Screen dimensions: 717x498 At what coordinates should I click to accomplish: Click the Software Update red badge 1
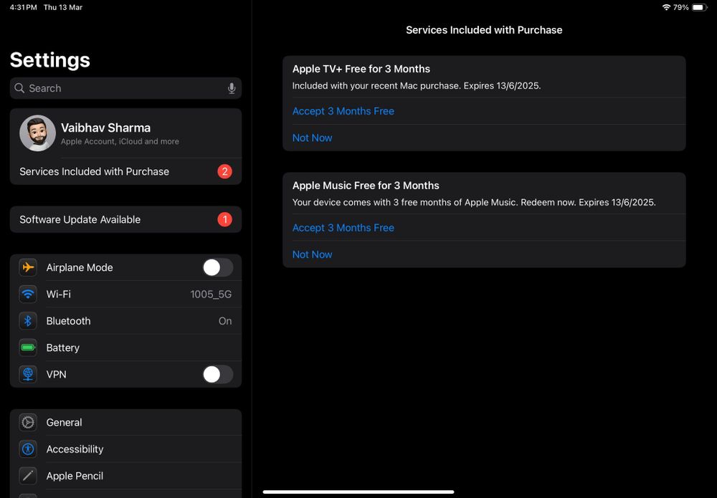tap(224, 219)
